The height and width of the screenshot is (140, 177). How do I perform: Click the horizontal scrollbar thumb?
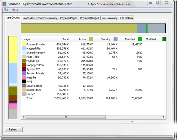pyautogui.click(x=66, y=117)
